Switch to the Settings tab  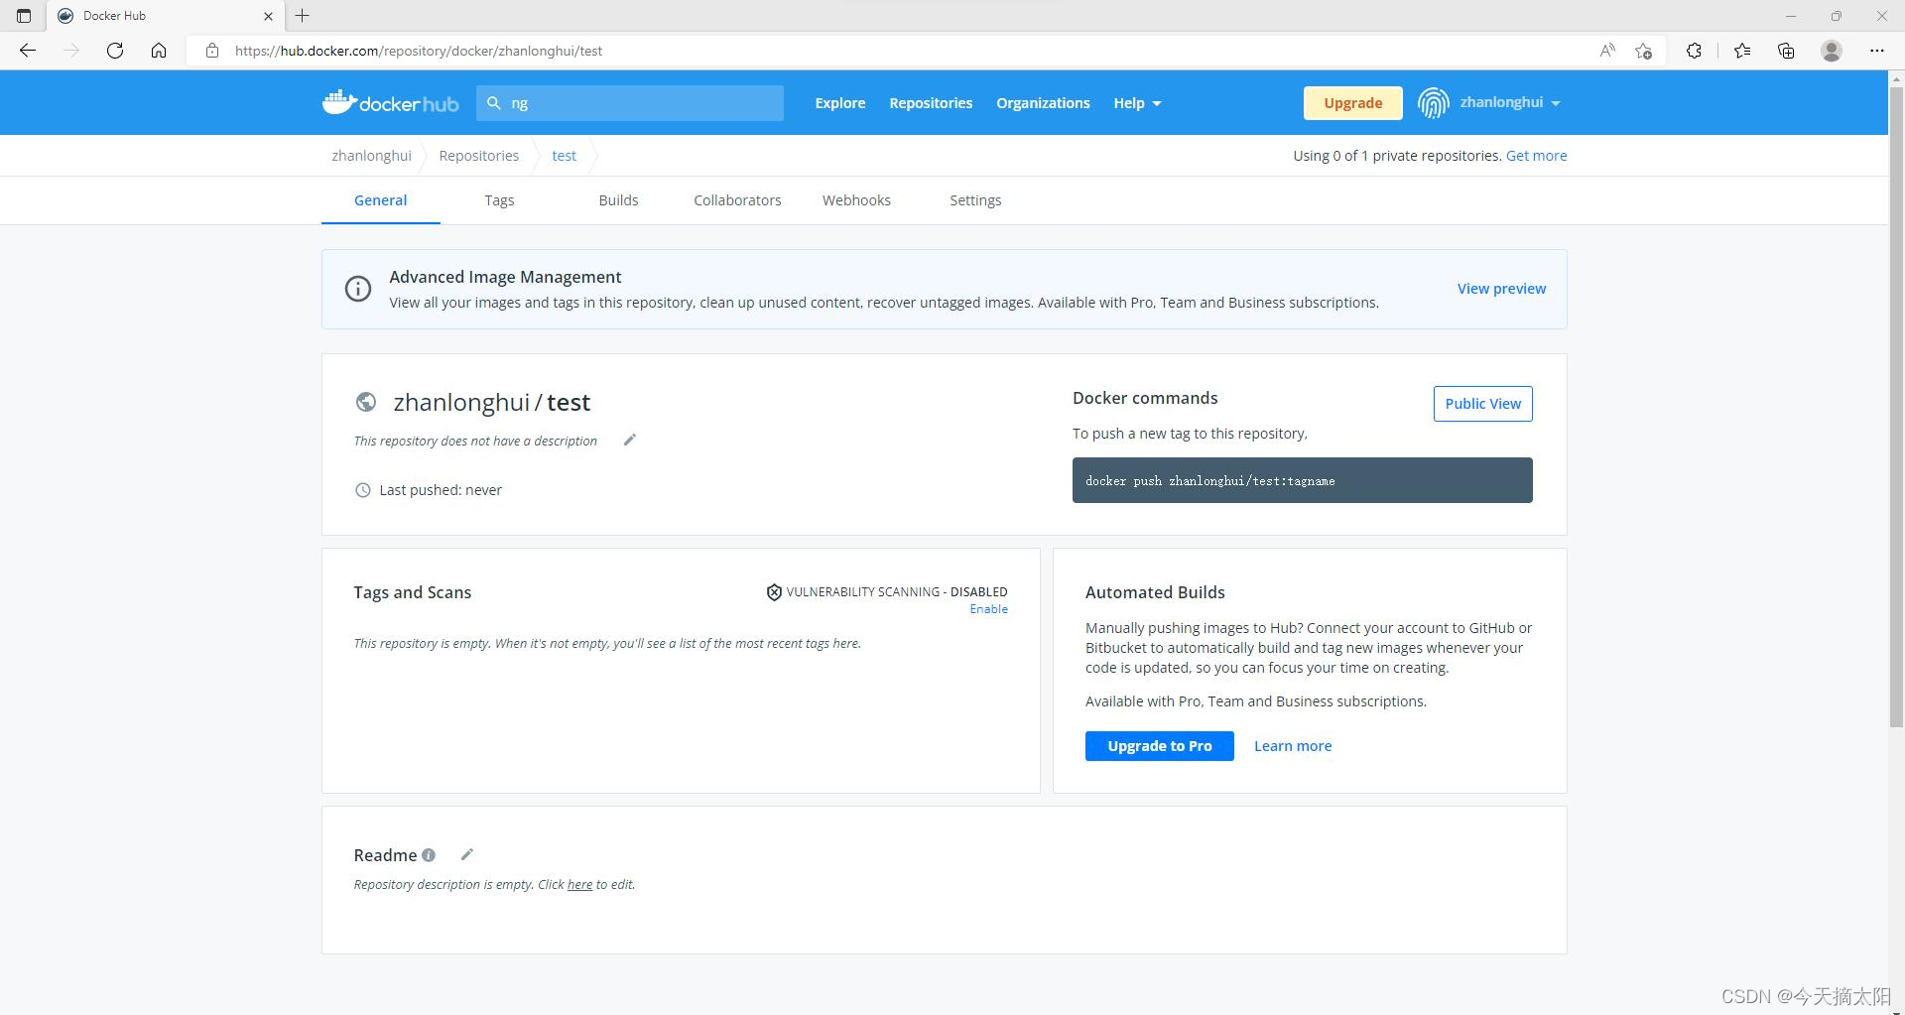(975, 200)
